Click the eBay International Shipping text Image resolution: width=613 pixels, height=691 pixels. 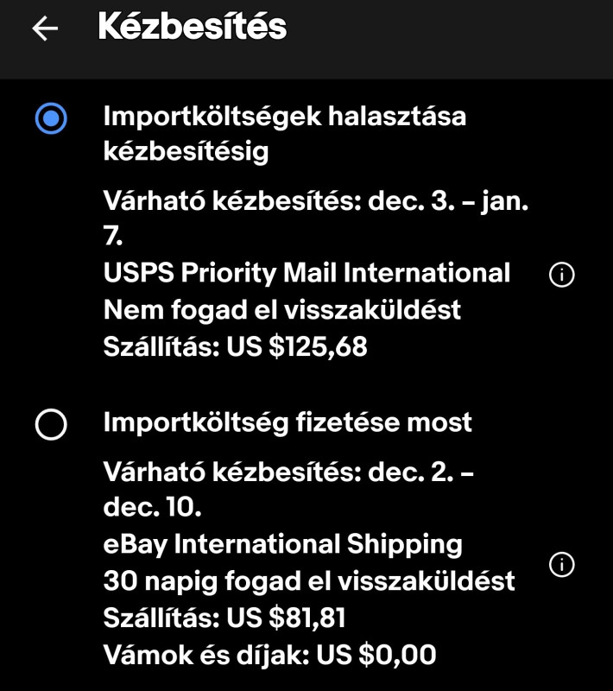pos(282,544)
